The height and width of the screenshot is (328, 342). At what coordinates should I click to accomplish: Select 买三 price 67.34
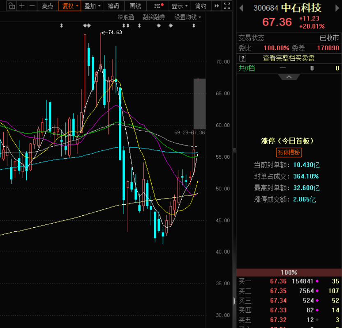[278, 300]
